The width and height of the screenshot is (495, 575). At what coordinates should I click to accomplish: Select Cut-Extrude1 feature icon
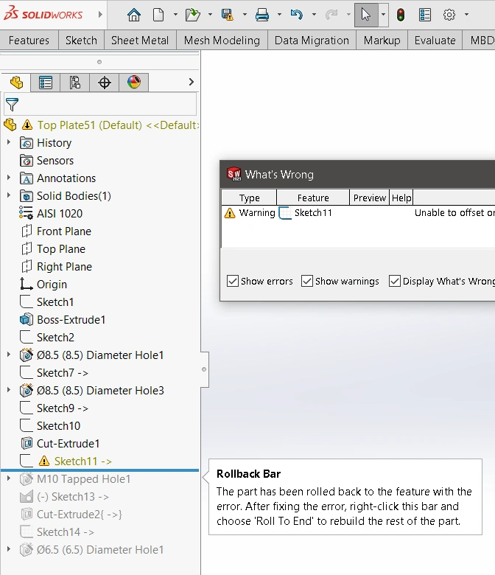pos(27,443)
